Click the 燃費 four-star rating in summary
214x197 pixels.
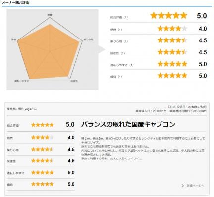coord(172,29)
